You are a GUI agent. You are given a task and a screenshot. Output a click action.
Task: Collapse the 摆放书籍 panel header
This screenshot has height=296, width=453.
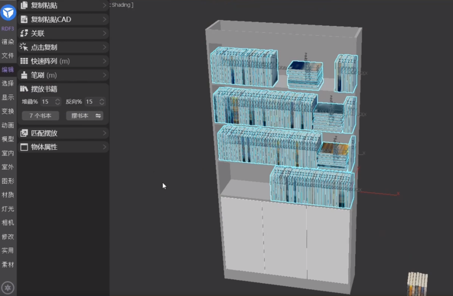tap(63, 89)
